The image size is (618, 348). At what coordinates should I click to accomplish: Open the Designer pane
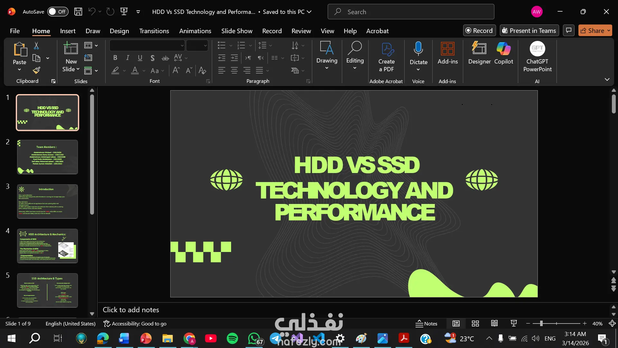click(x=479, y=53)
